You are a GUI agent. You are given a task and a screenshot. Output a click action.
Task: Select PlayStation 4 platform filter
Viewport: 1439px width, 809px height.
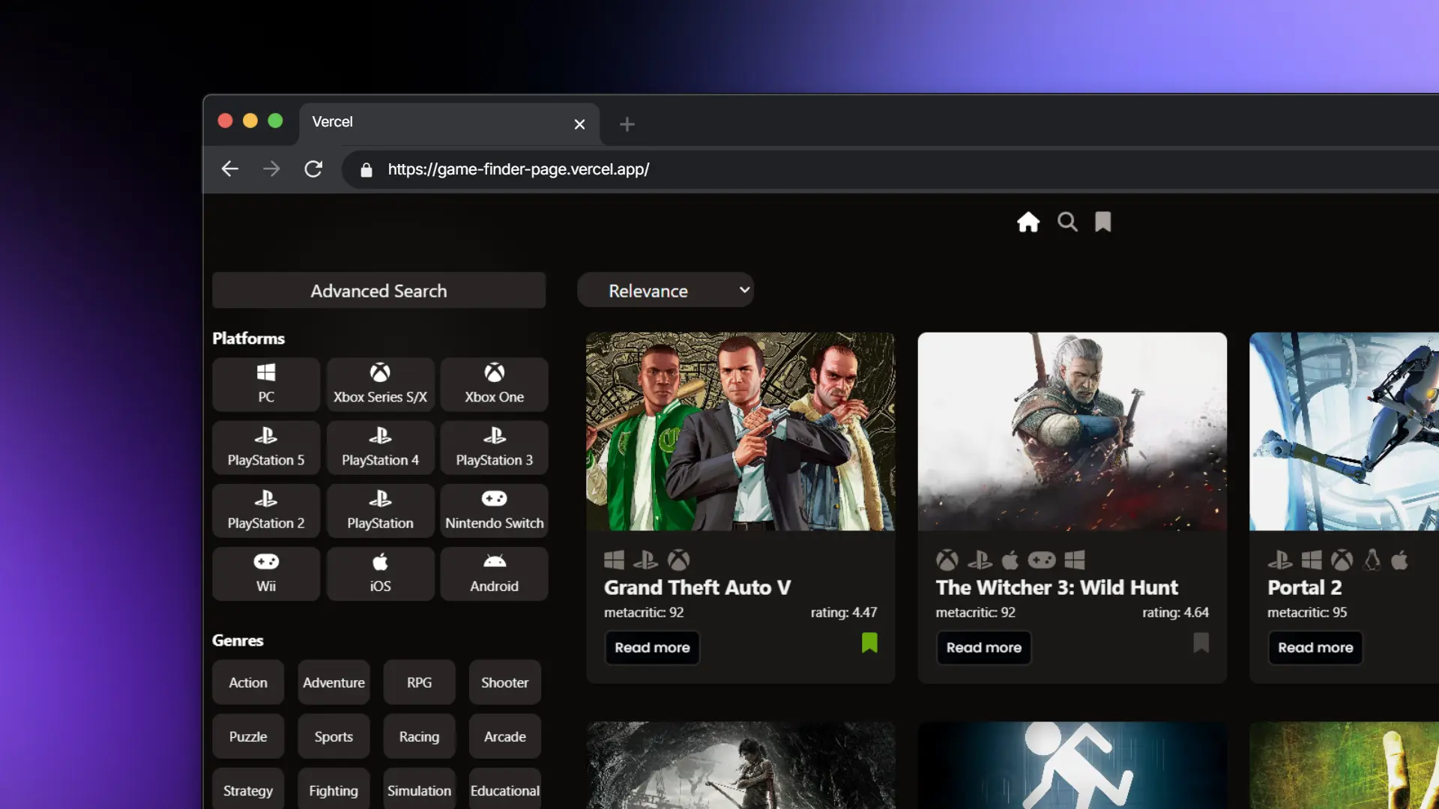[x=380, y=447]
